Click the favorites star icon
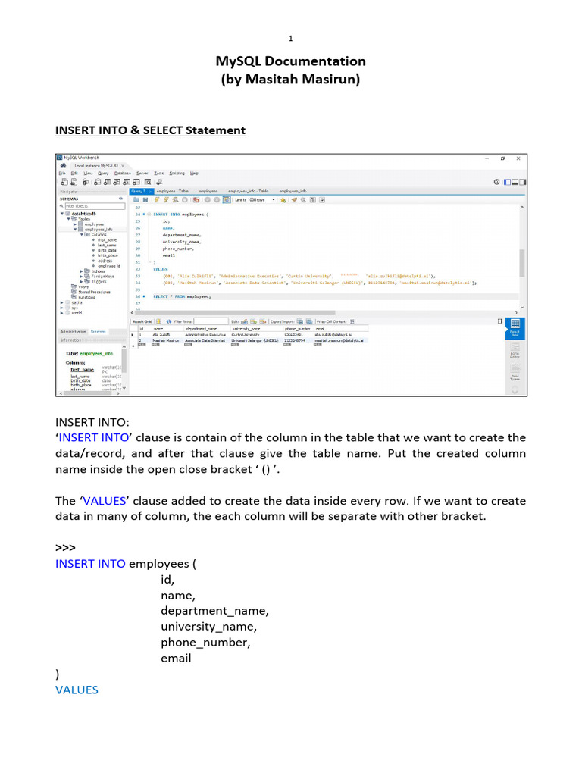Viewport: 582px width, 776px height. (283, 200)
